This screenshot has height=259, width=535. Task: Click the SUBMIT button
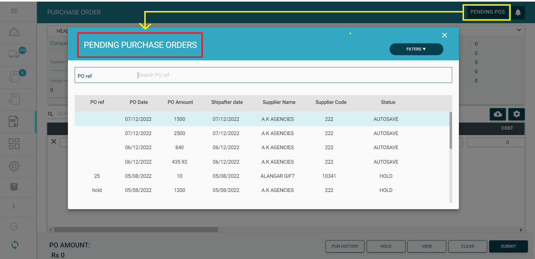tap(508, 246)
